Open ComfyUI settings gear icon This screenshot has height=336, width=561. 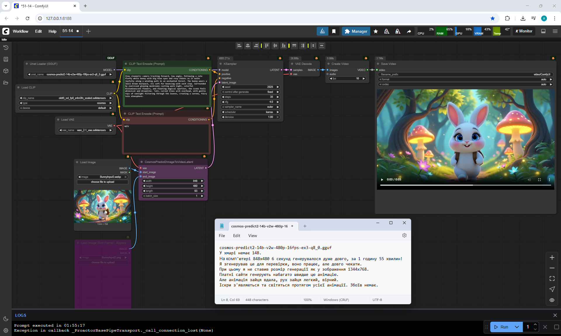click(6, 330)
